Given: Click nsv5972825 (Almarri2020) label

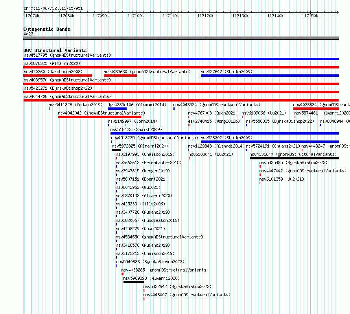Looking at the screenshot, I should (x=140, y=146).
